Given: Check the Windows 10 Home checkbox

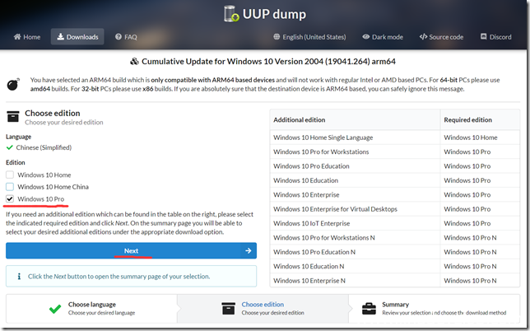Looking at the screenshot, I should [10, 175].
